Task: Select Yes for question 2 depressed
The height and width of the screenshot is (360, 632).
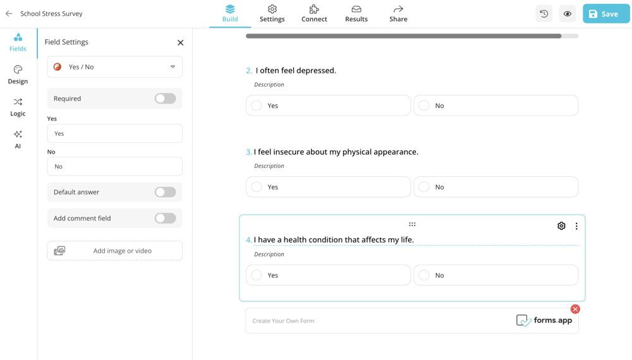Action: pyautogui.click(x=328, y=105)
